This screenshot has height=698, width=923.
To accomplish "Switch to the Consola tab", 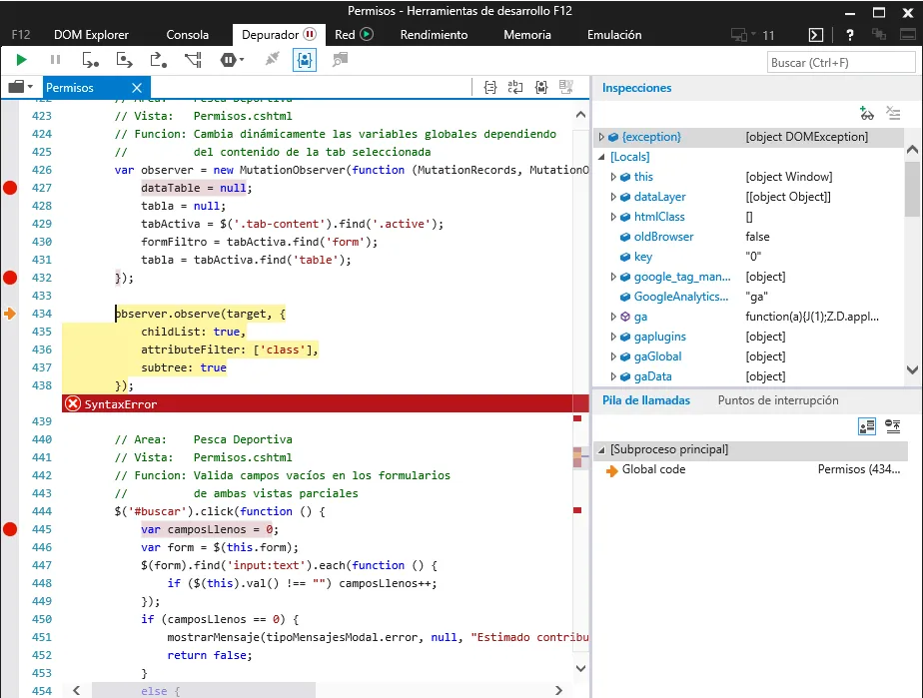I will click(187, 34).
